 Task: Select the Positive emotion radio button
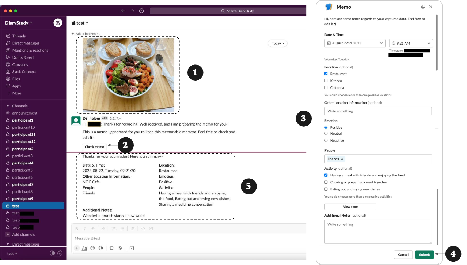326,127
